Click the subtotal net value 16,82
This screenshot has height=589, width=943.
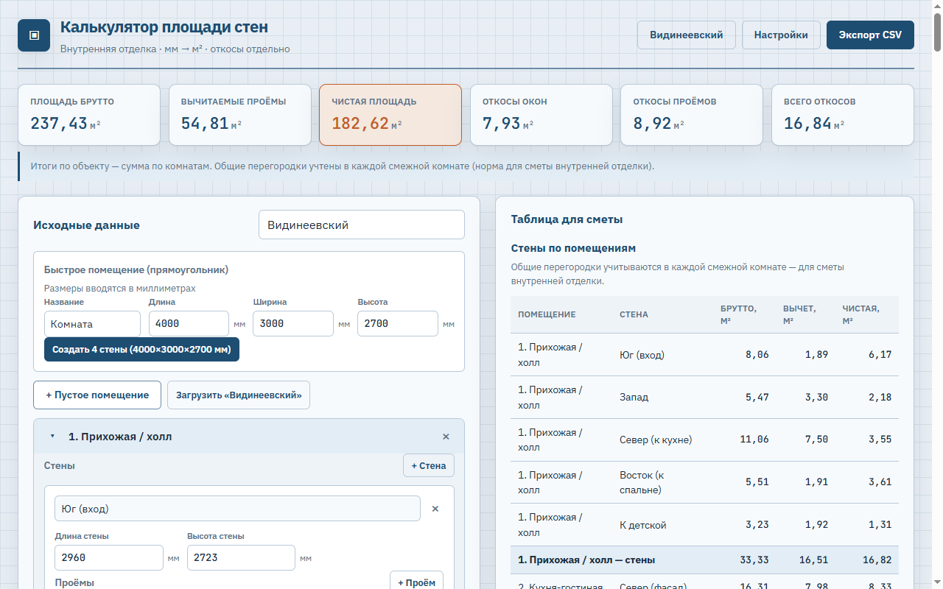pyautogui.click(x=876, y=560)
